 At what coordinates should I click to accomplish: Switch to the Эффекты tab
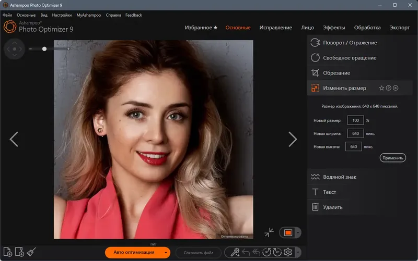tap(333, 27)
